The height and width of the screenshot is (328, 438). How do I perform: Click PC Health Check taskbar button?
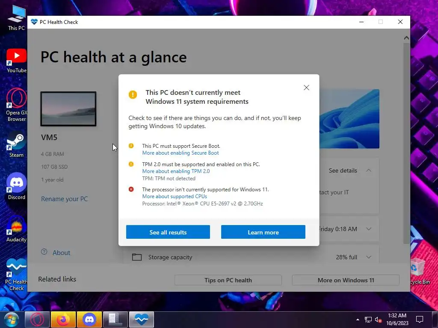click(x=142, y=319)
